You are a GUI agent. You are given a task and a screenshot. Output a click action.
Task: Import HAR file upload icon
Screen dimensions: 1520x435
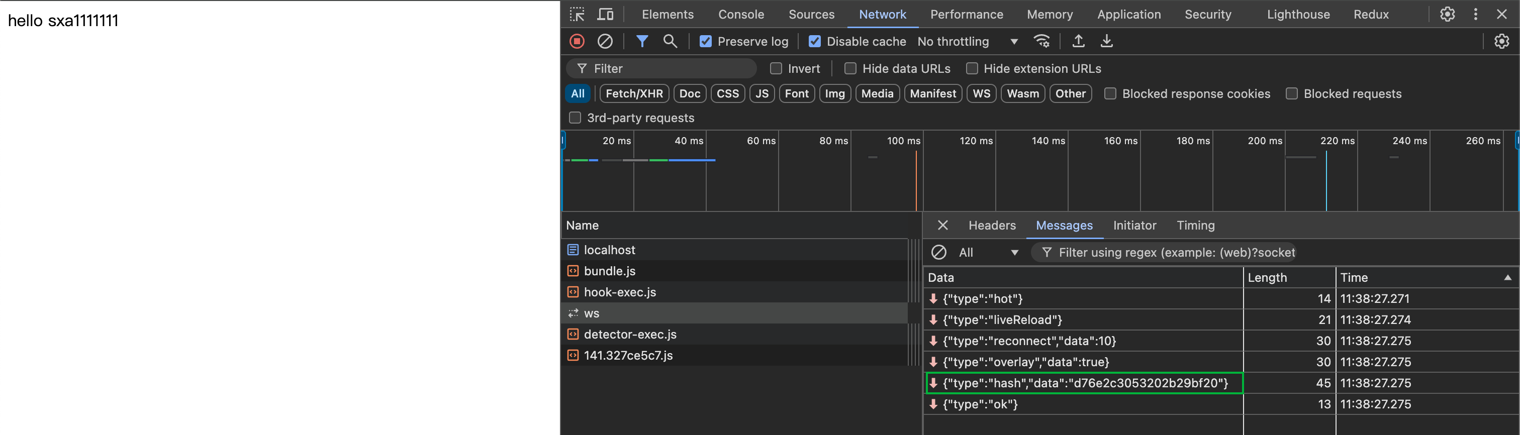tap(1078, 41)
